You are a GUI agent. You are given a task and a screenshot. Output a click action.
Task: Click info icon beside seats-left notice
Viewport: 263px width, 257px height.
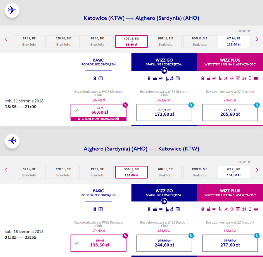click(x=118, y=119)
